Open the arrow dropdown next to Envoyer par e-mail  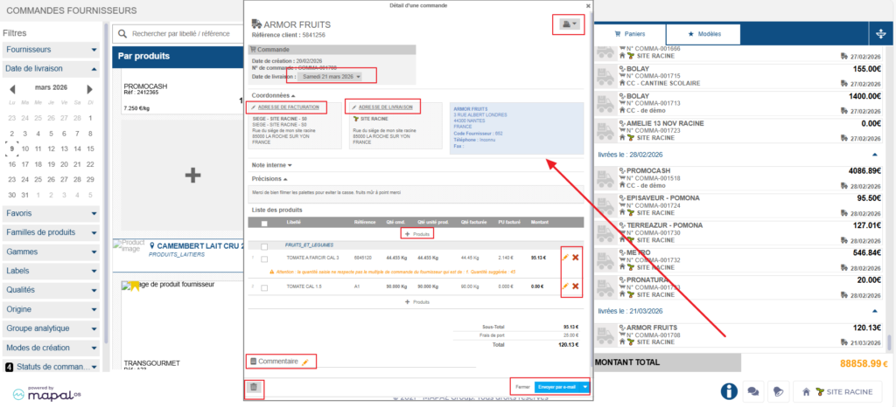point(584,387)
